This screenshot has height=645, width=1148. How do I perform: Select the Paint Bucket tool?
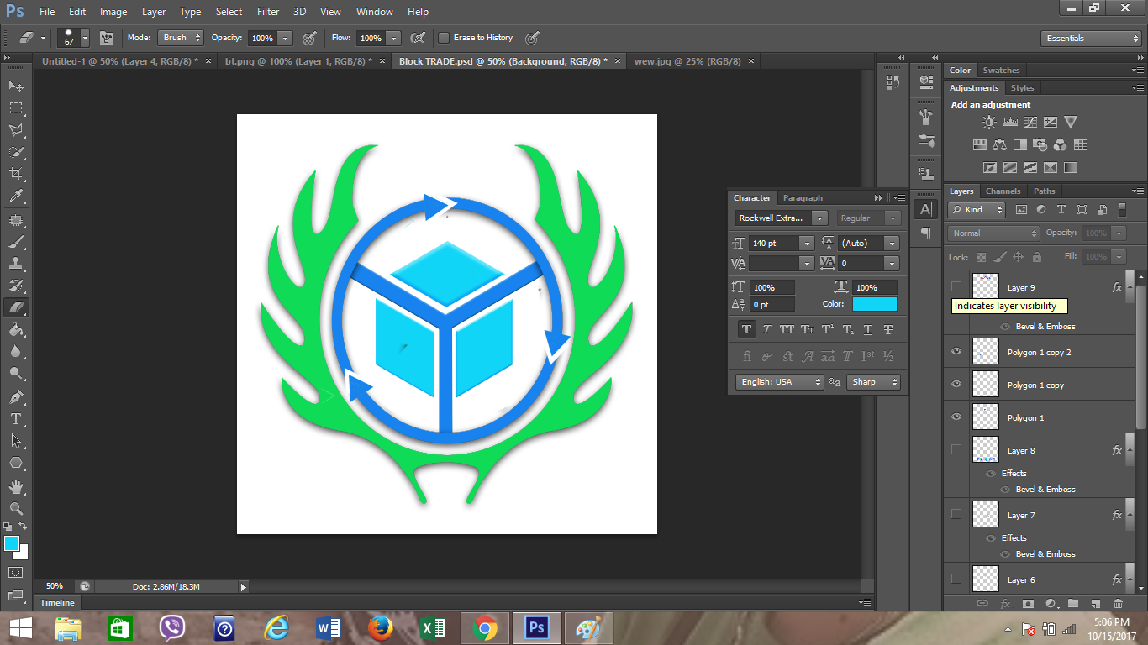click(x=16, y=329)
